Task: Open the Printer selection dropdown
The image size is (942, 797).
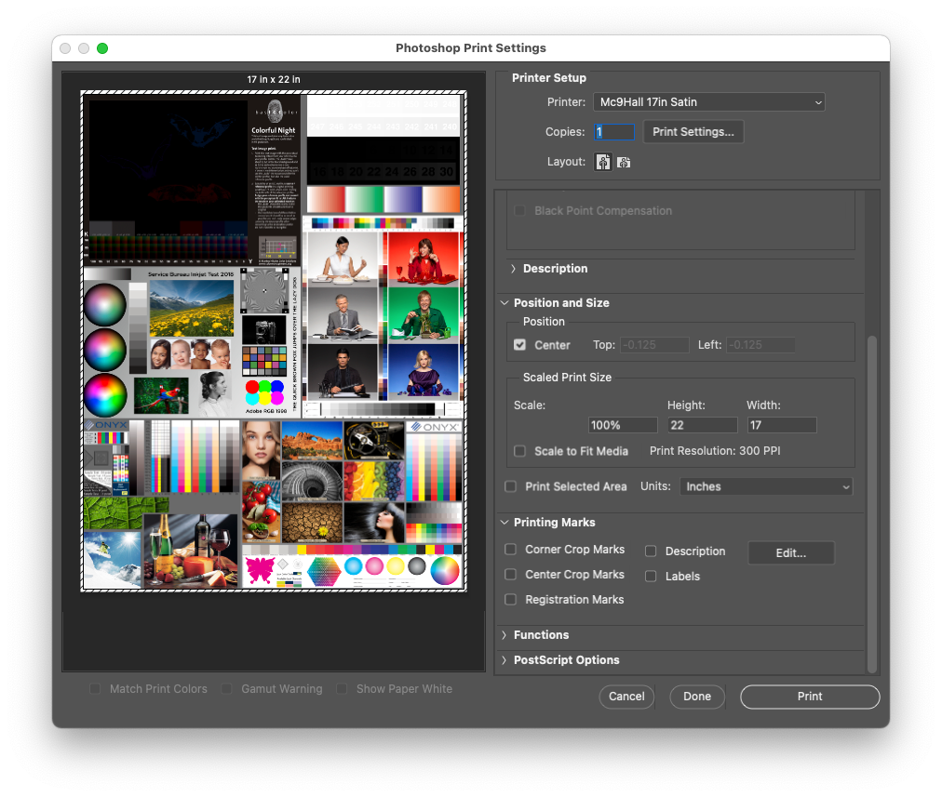Action: 709,102
